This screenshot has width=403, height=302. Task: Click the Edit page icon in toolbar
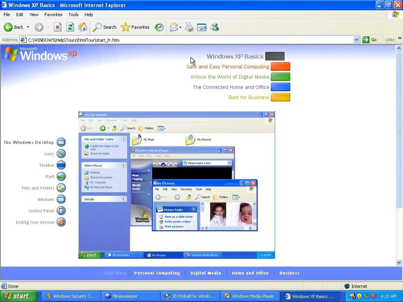(202, 27)
